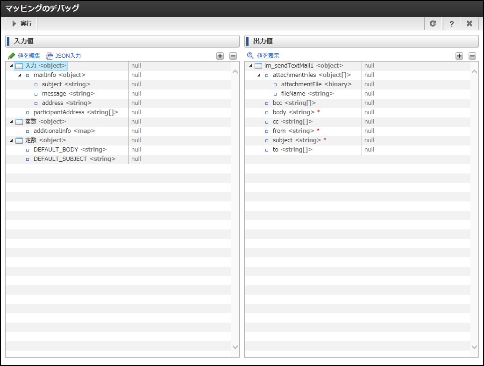
Task: Select the body <string> output field
Action: [x=293, y=112]
